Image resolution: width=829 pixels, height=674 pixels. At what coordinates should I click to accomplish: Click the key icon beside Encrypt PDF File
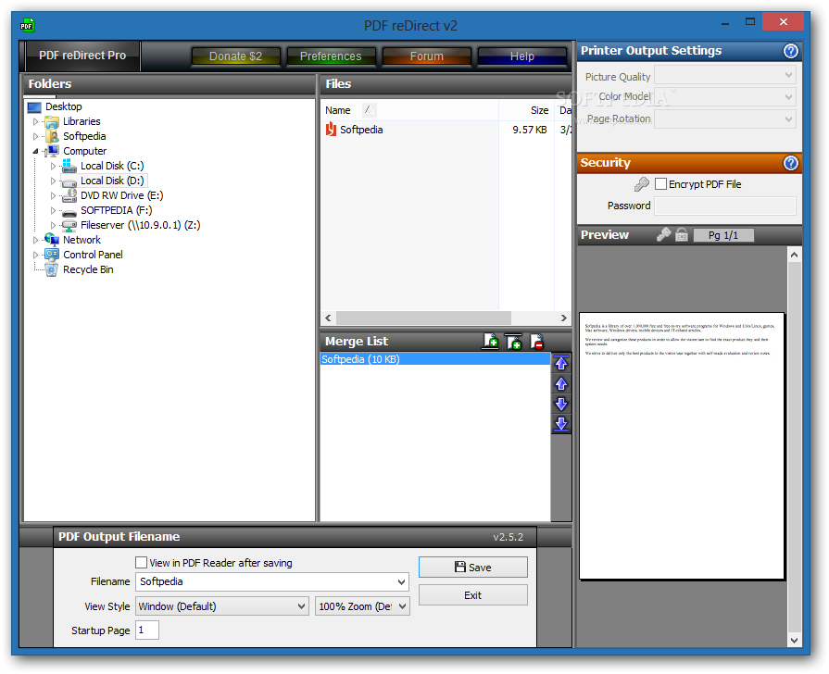[641, 184]
